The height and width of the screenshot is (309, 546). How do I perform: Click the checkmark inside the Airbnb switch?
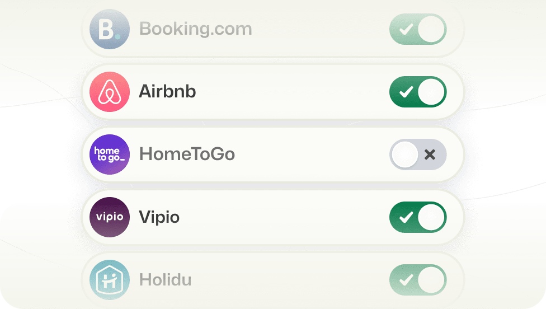[406, 92]
